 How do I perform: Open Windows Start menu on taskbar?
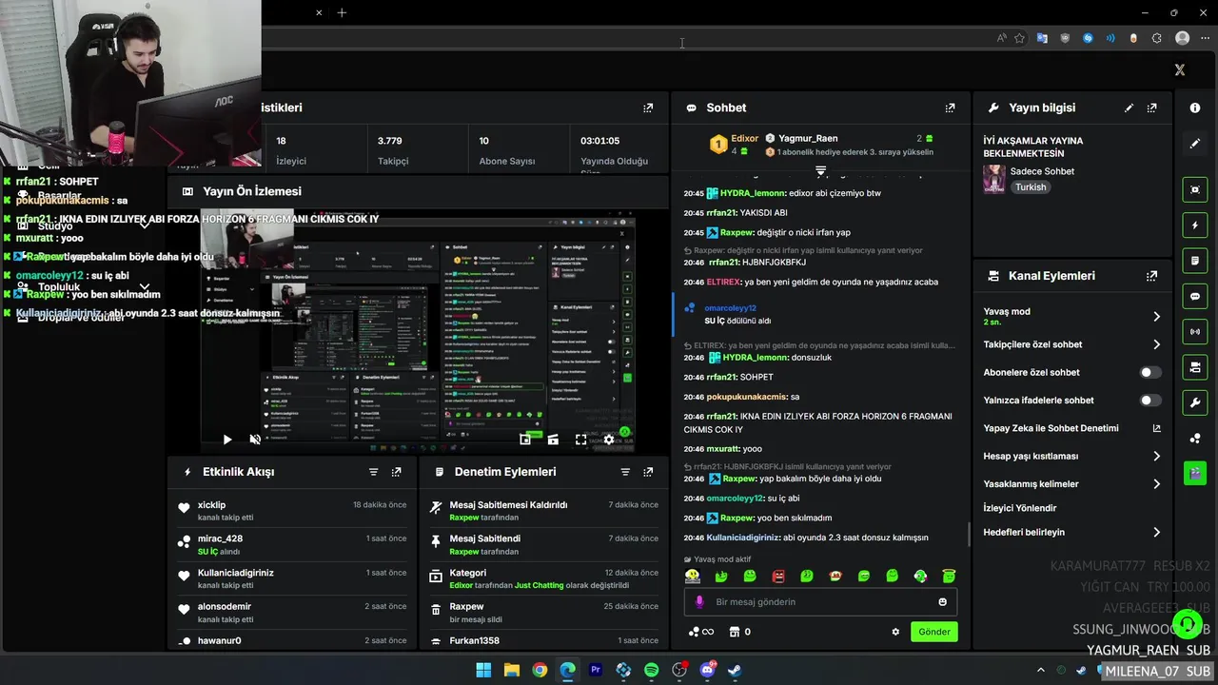pyautogui.click(x=483, y=670)
